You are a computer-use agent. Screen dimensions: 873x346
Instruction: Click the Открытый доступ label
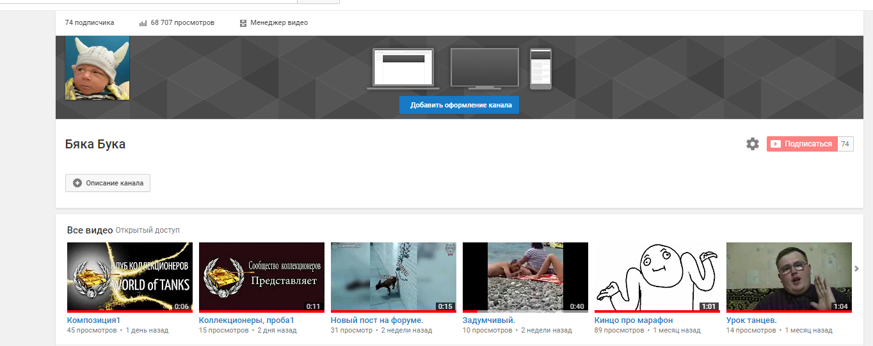(148, 230)
